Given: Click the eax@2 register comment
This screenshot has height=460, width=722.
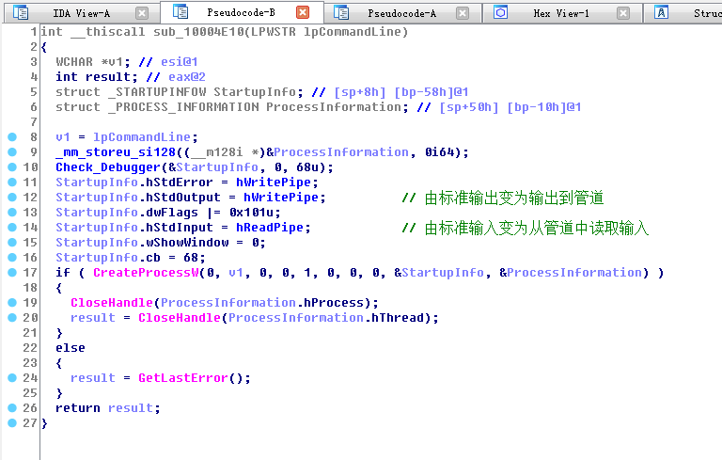Looking at the screenshot, I should coord(187,77).
